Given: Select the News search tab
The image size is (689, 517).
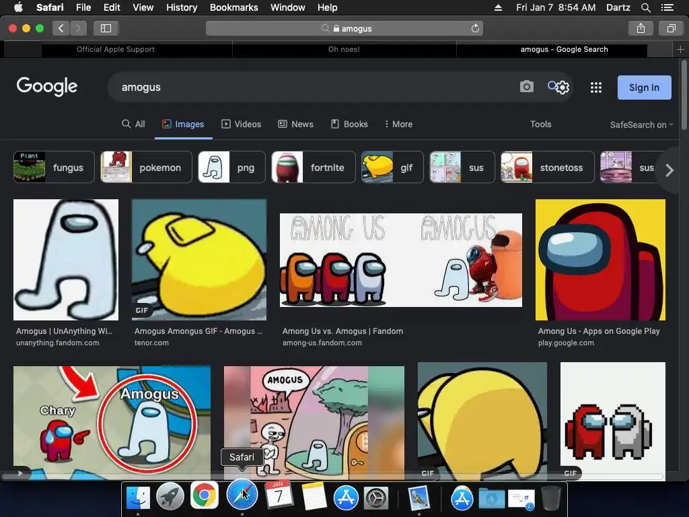Looking at the screenshot, I should 296,125.
